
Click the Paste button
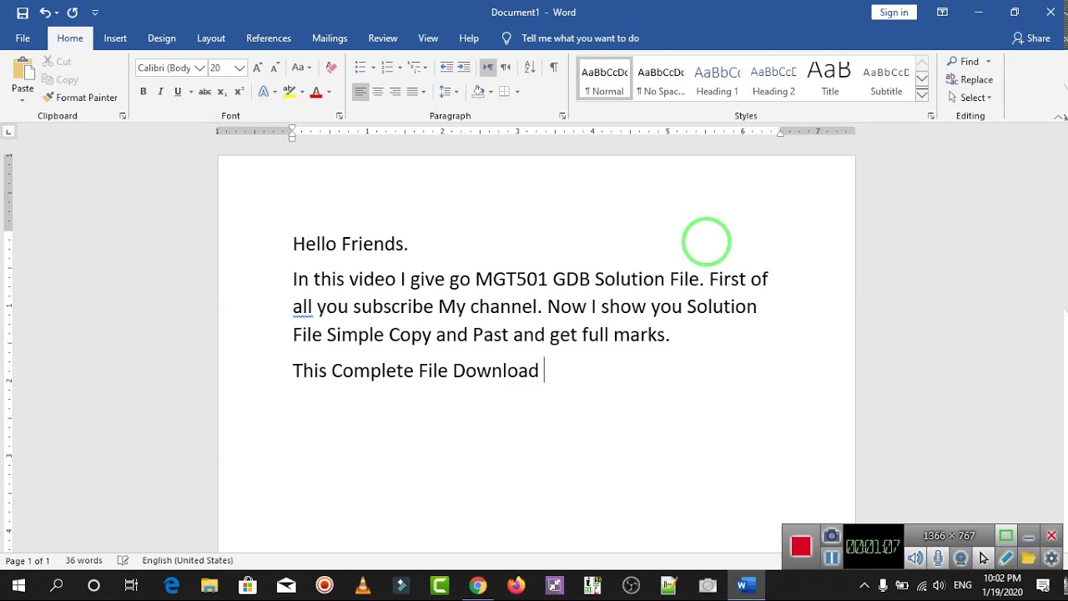click(23, 78)
